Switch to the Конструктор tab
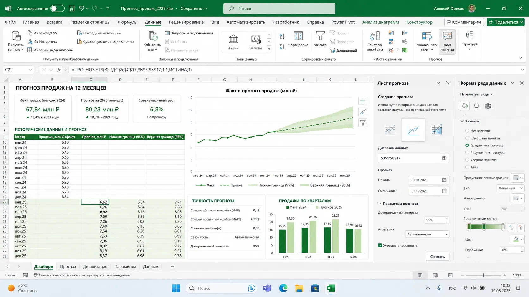The image size is (529, 297). point(419,22)
